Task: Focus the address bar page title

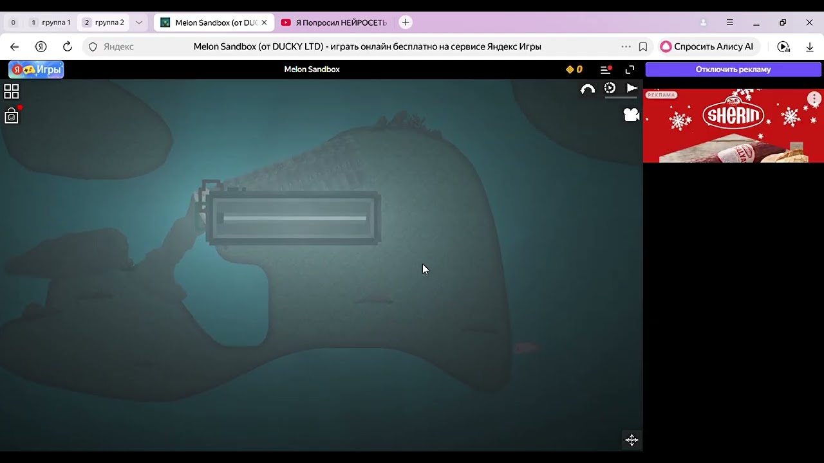Action: pyautogui.click(x=368, y=47)
